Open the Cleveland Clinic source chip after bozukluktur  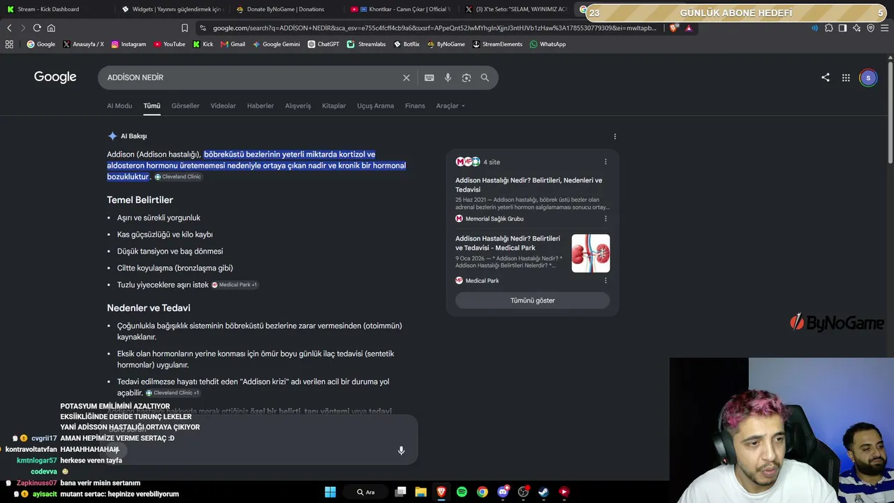pyautogui.click(x=178, y=177)
